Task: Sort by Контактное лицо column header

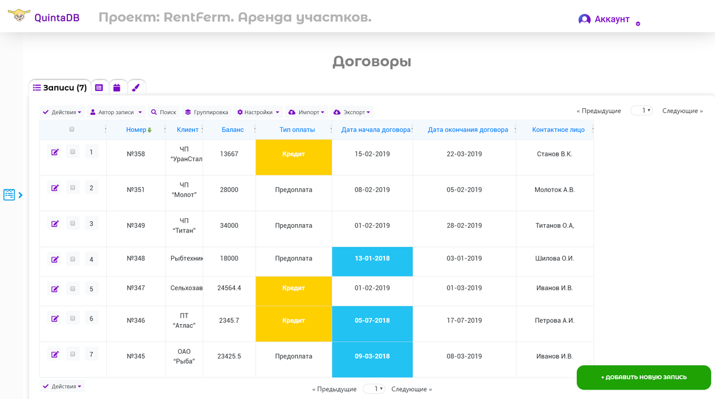Action: click(558, 130)
